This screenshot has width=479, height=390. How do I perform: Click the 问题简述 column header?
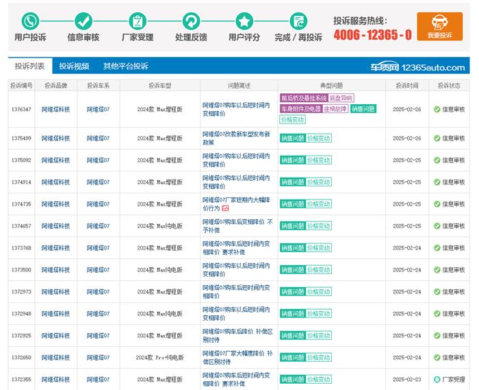coord(239,86)
